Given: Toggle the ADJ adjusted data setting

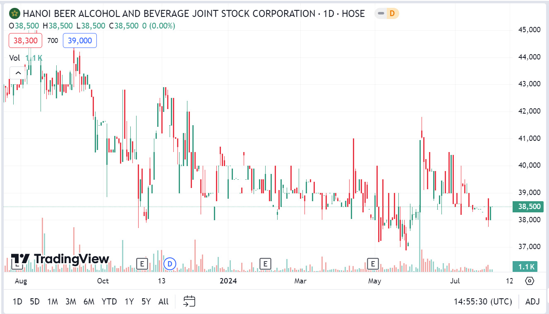Looking at the screenshot, I should coord(533,302).
